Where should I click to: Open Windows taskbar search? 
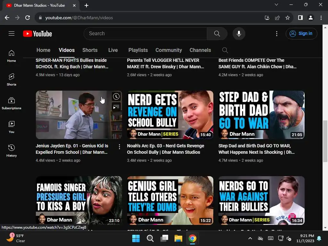click(x=150, y=238)
